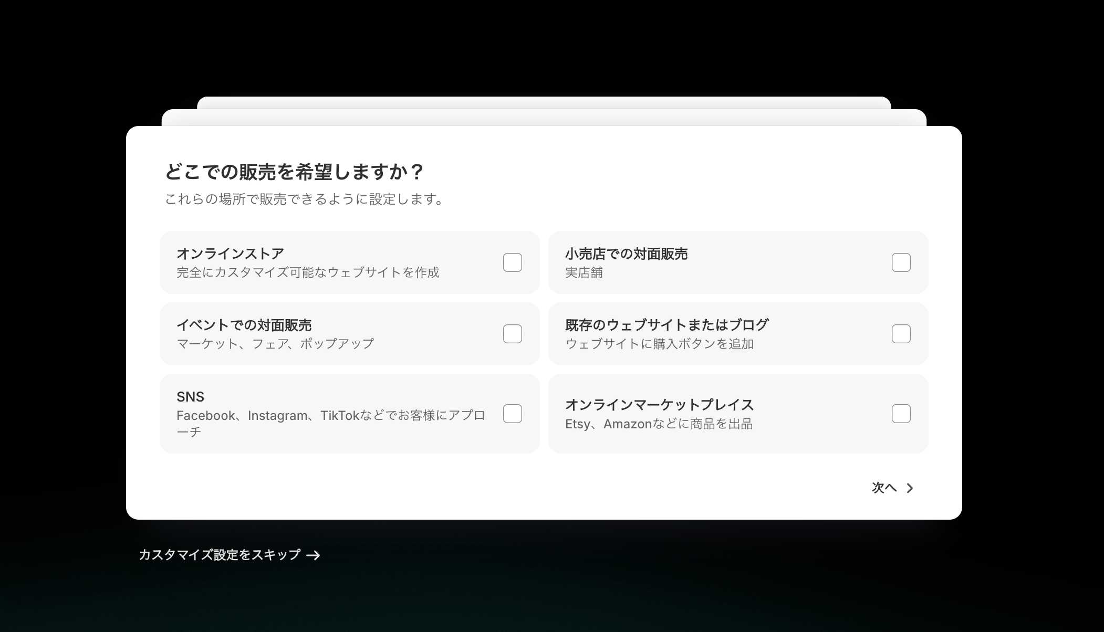Viewport: 1104px width, 632px height.
Task: Click the arrow icon after カスタマイズ設定をスキップ
Action: (314, 555)
